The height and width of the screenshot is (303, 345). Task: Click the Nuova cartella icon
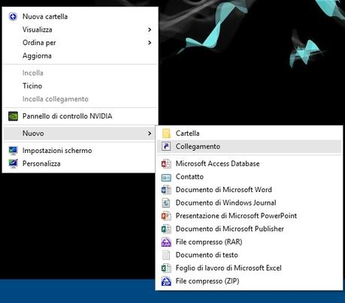click(x=13, y=16)
